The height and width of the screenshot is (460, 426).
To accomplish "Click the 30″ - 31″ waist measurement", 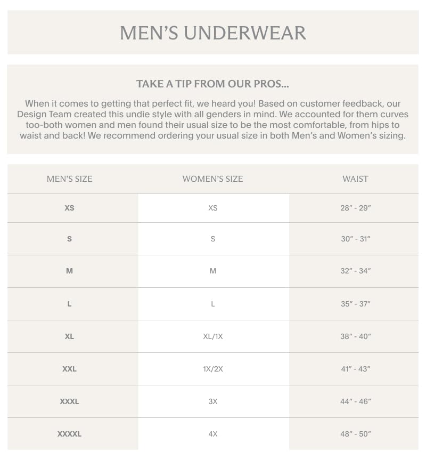I will pyautogui.click(x=355, y=239).
